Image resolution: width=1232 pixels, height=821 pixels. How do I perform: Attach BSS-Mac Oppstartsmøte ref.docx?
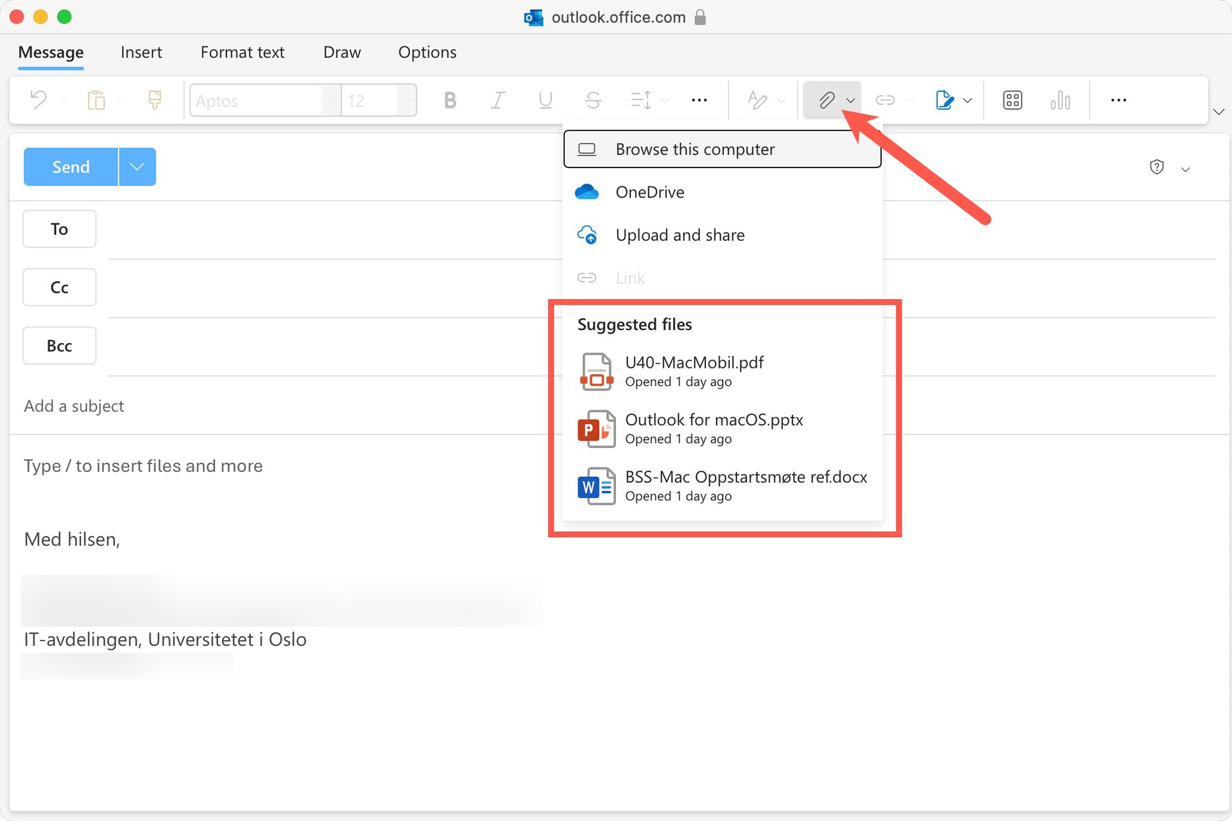[722, 486]
